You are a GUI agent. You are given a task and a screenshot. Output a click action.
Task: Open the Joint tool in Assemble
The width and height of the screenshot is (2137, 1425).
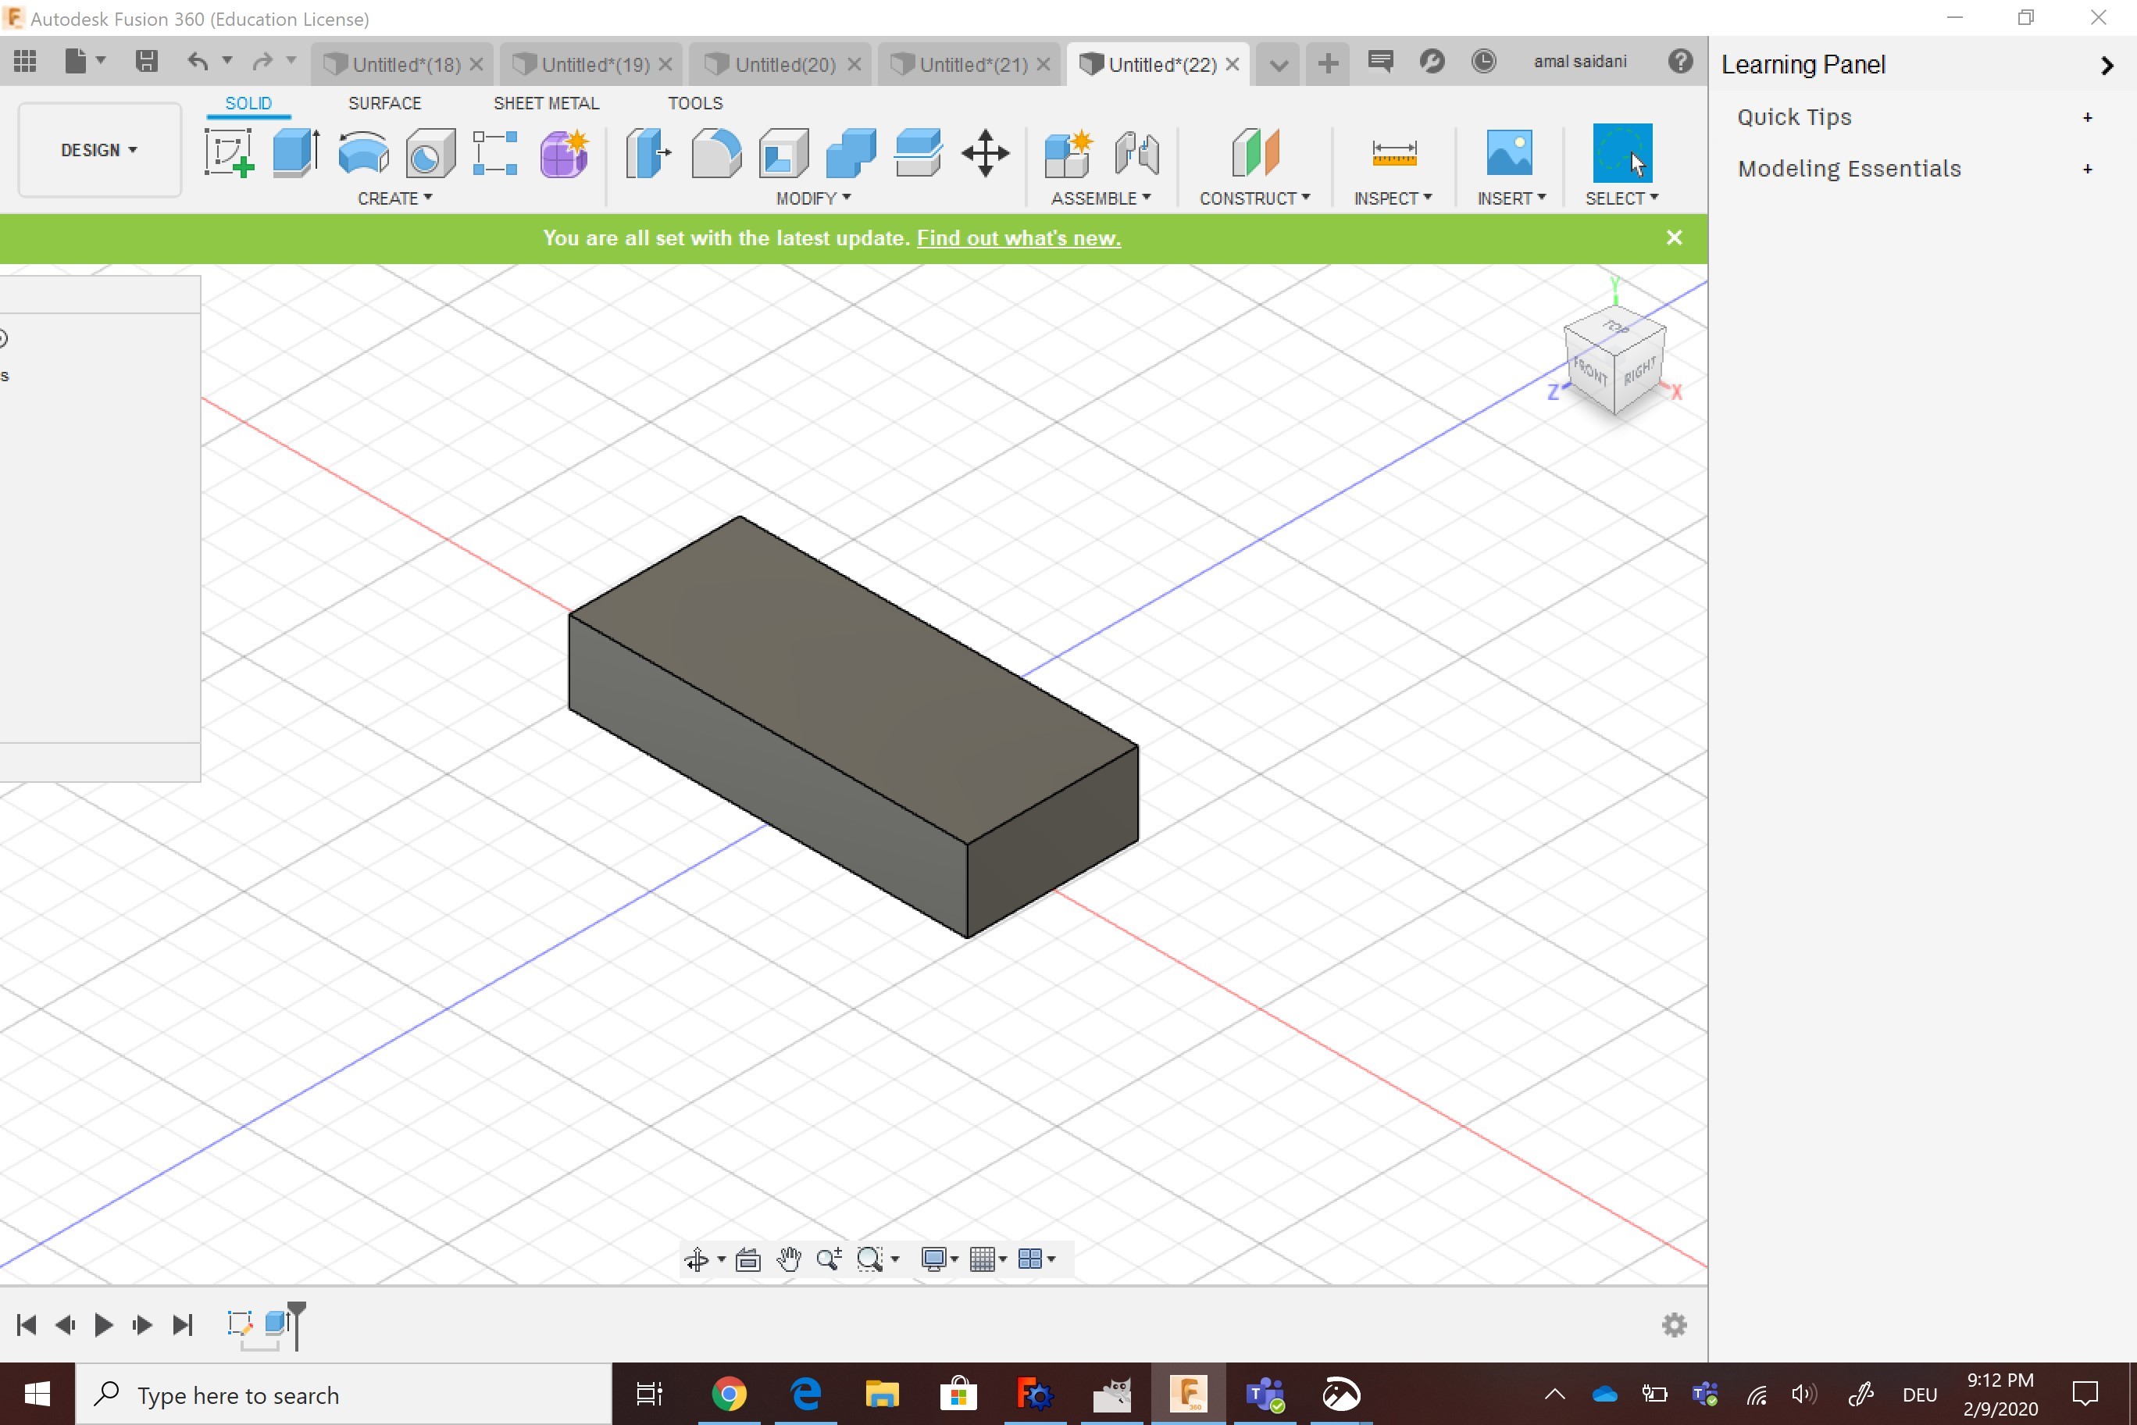(x=1136, y=152)
